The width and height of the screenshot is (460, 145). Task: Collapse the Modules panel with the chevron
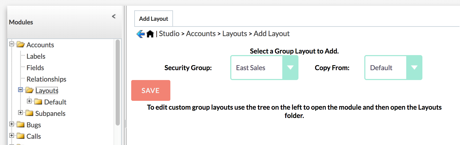pos(114,16)
